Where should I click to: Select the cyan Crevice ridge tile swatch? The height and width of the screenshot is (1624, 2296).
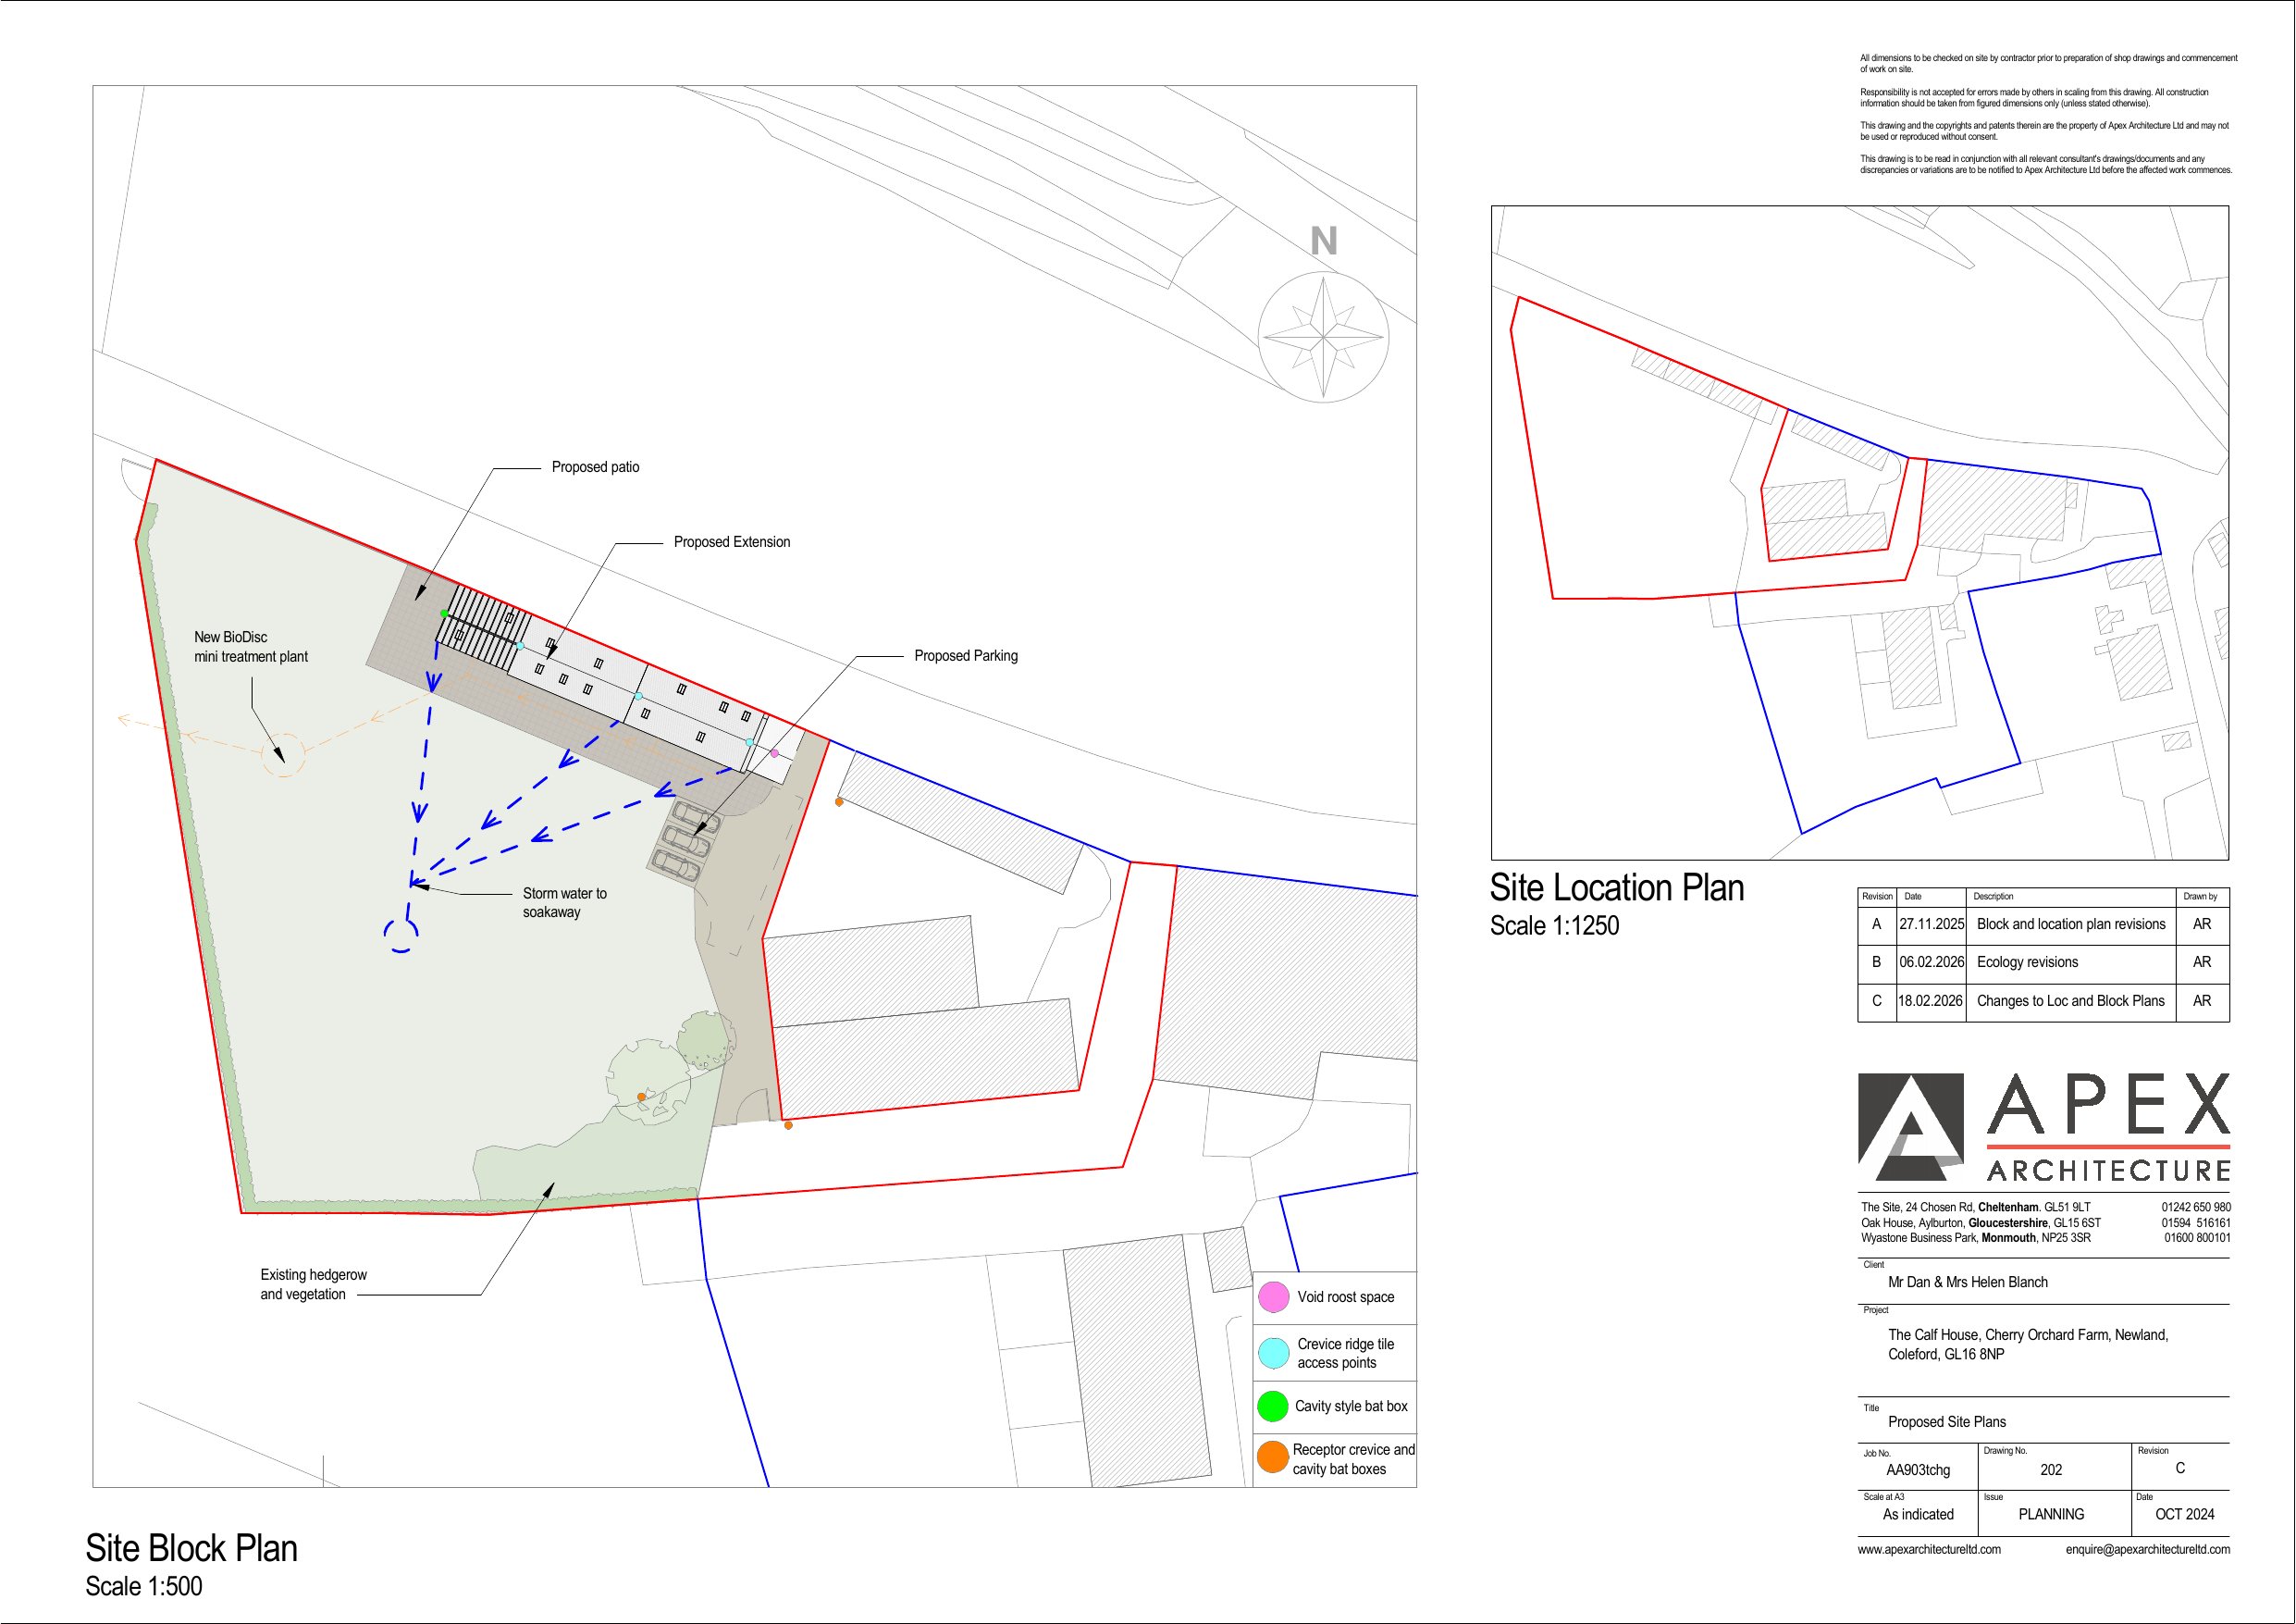click(1273, 1353)
